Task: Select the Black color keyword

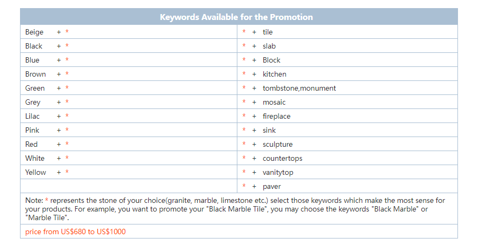Action: pyautogui.click(x=34, y=46)
